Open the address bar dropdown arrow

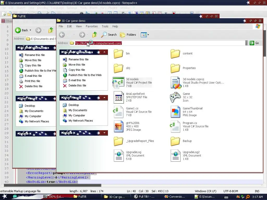coord(246,43)
